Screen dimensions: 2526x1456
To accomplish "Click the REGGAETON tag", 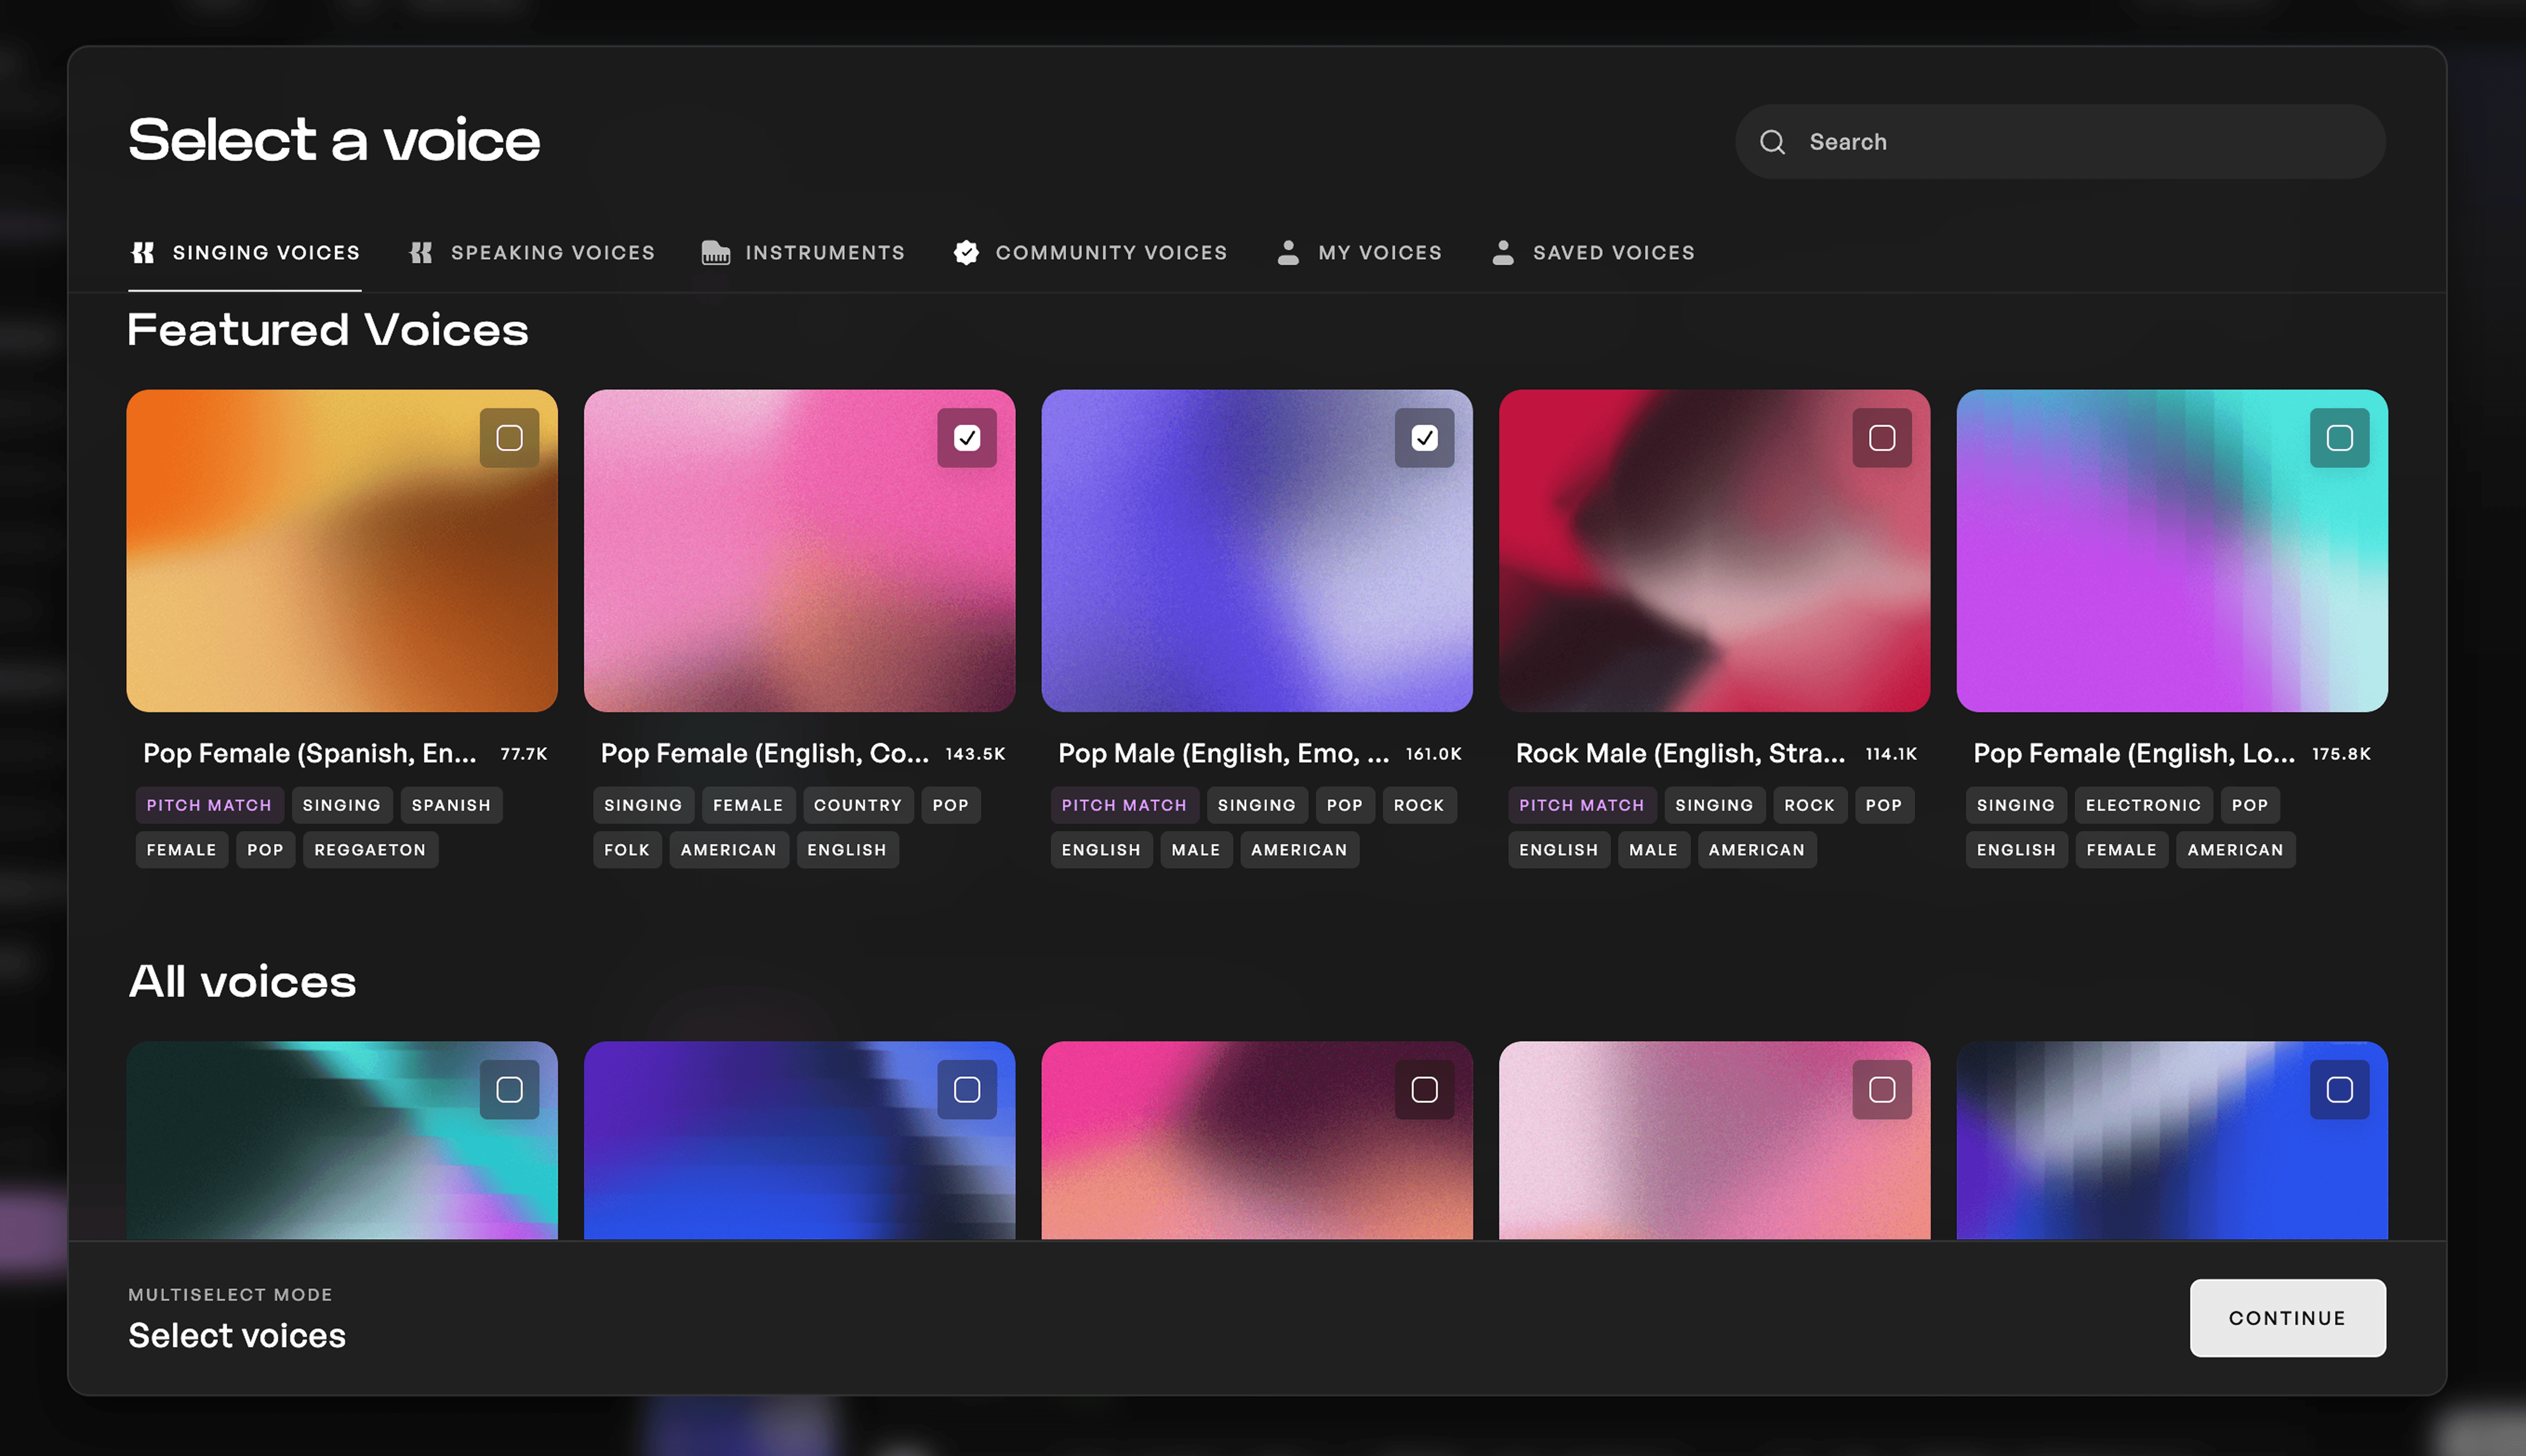I will pyautogui.click(x=370, y=850).
